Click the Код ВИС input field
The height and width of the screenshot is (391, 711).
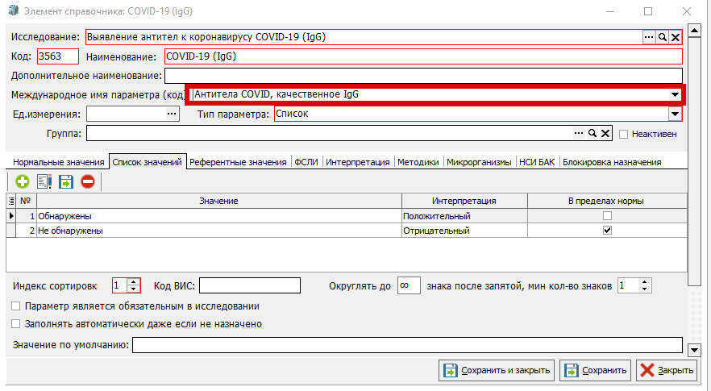(x=249, y=285)
